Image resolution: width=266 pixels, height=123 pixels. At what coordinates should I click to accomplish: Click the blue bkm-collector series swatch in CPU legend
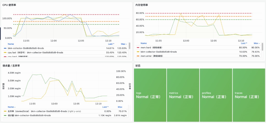click(x=5, y=48)
